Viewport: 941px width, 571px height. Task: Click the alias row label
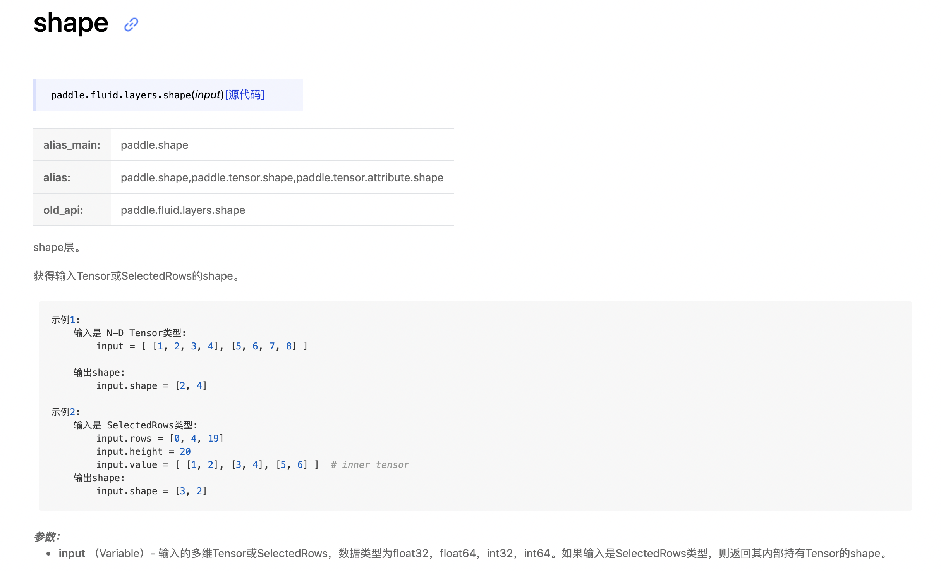pos(57,177)
